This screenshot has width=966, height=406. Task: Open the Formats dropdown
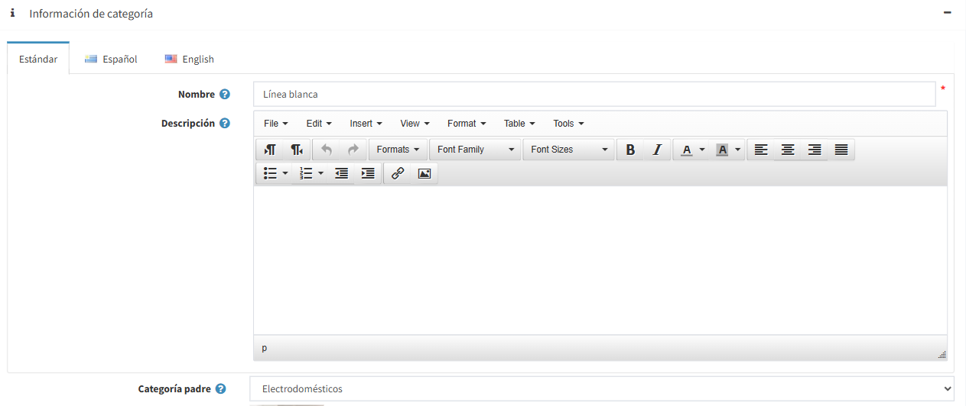pos(398,150)
